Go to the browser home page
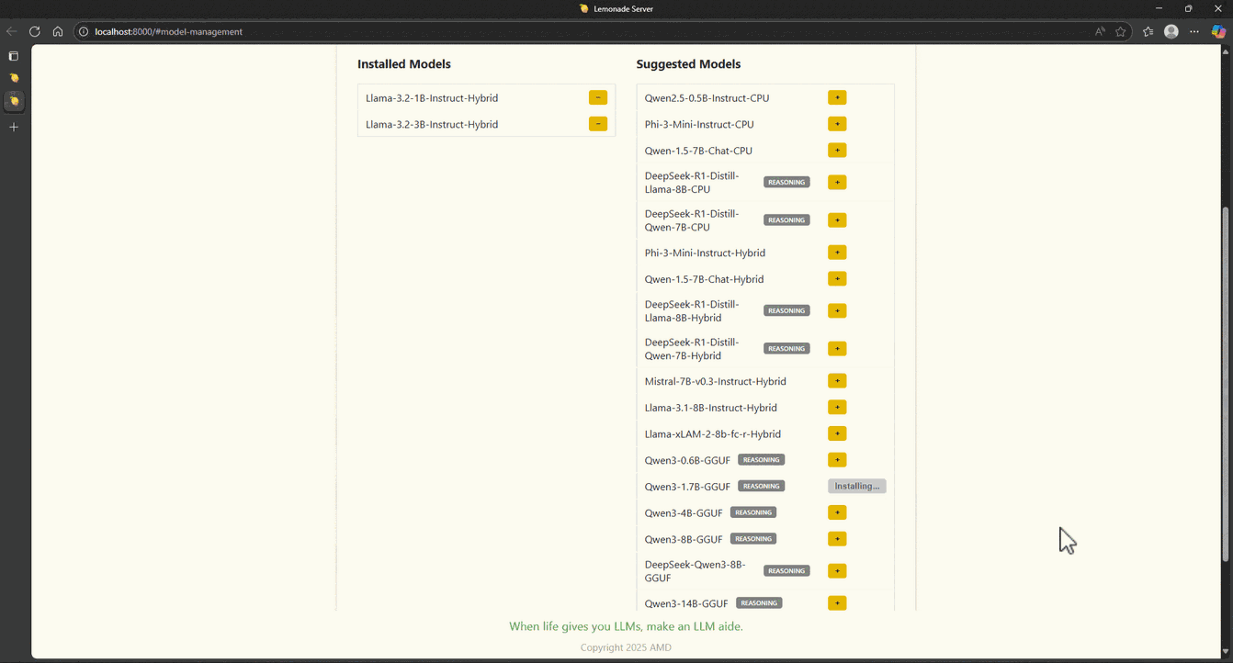This screenshot has height=663, width=1233. tap(58, 31)
